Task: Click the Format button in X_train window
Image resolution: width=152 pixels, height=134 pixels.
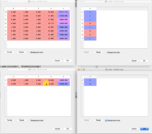Action: [x=9, y=52]
